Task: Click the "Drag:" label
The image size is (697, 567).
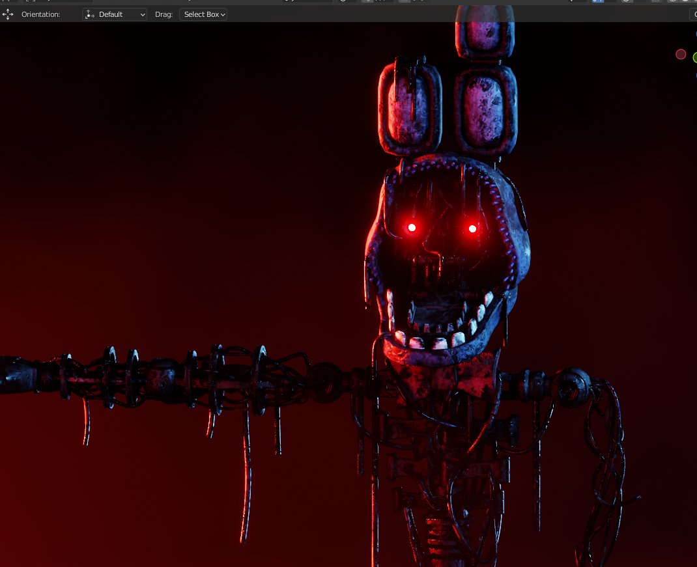Action: (164, 14)
